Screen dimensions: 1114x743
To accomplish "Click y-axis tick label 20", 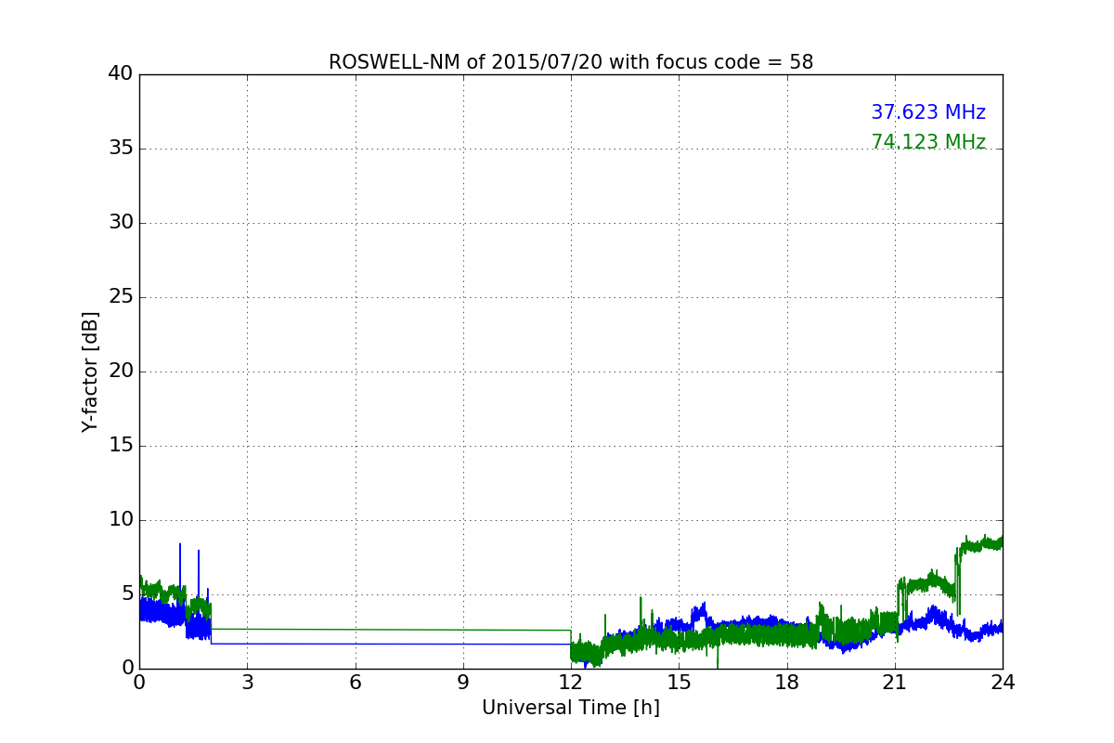I will [121, 371].
